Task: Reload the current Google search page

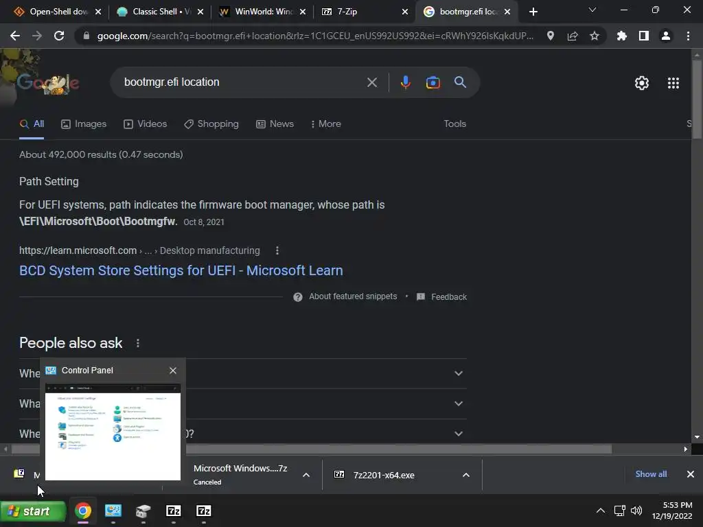Action: [x=59, y=36]
